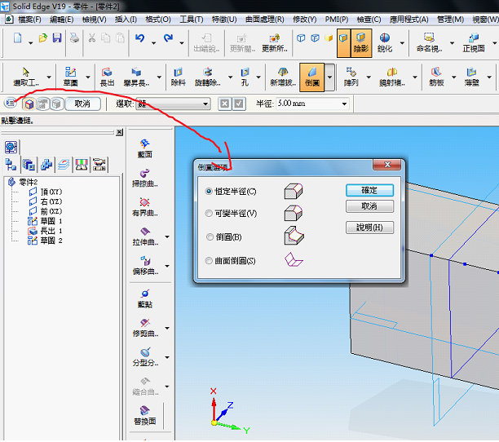Expand the 草圖 sketch flyout arrow
The width and height of the screenshot is (499, 442).
click(88, 77)
